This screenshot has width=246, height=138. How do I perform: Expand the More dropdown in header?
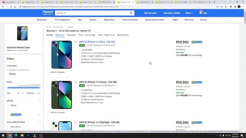(189, 13)
